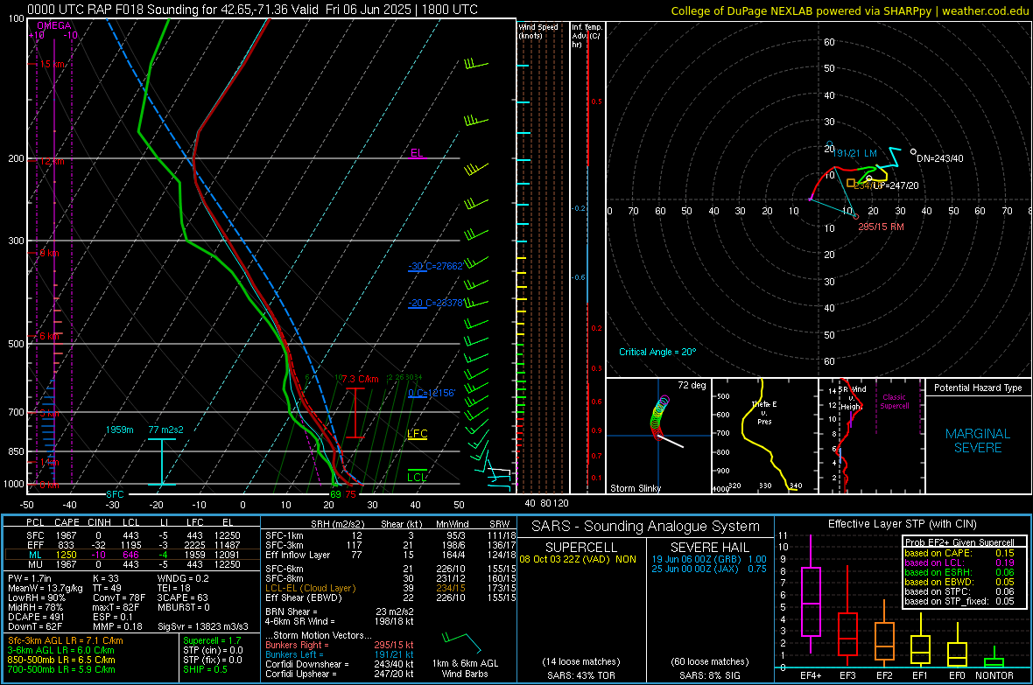Image resolution: width=1033 pixels, height=685 pixels.
Task: Click the UP=247/20 hodograph label
Action: [x=896, y=185]
